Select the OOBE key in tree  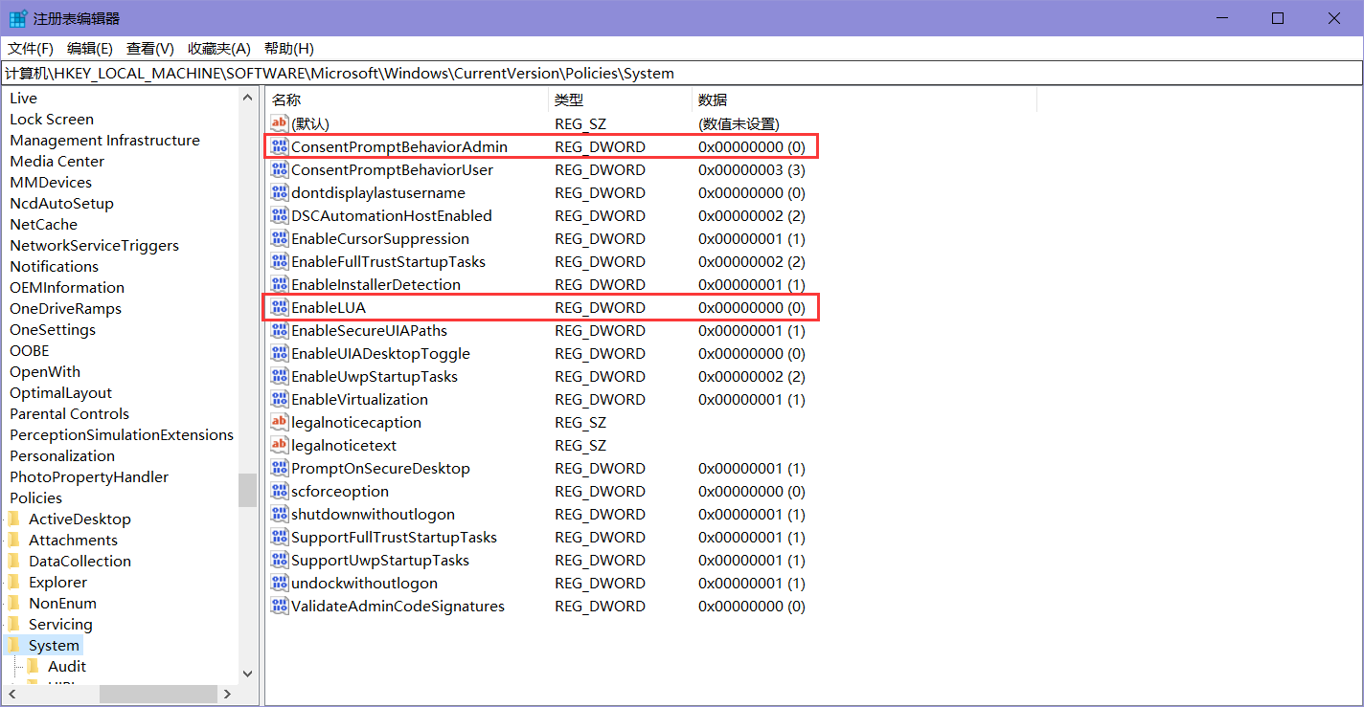point(29,351)
